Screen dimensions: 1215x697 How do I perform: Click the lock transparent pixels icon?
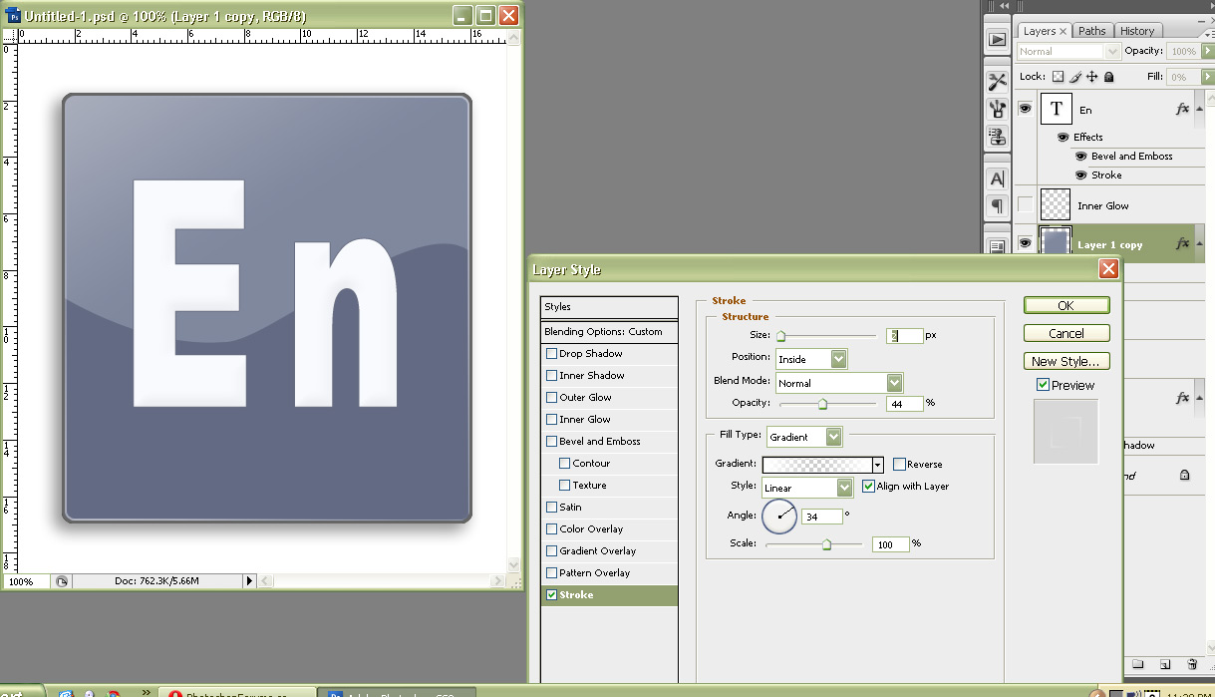pyautogui.click(x=1059, y=77)
